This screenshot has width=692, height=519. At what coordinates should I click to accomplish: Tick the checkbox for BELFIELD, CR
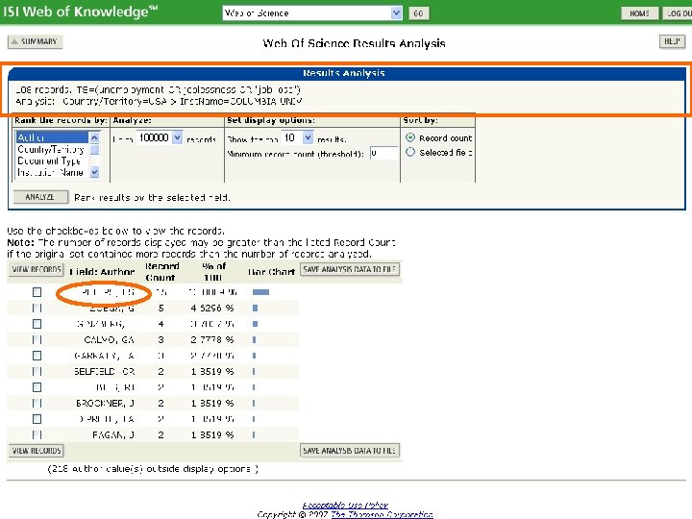pos(37,372)
